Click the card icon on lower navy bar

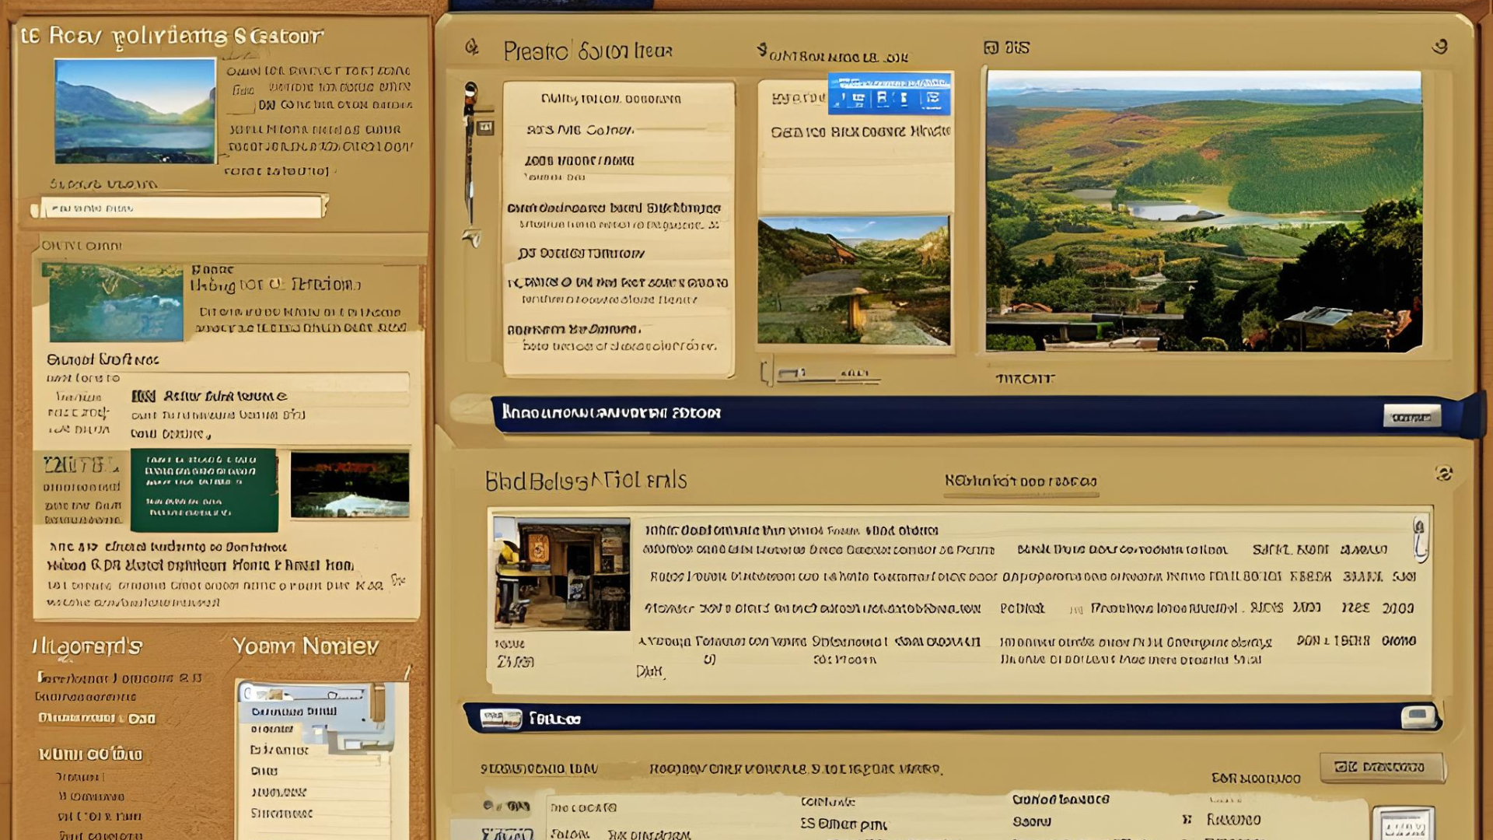click(501, 718)
